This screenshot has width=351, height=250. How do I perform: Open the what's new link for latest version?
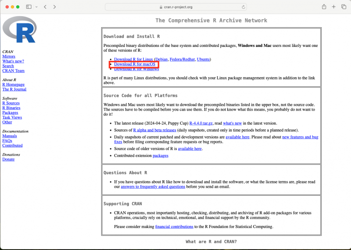coord(233,123)
